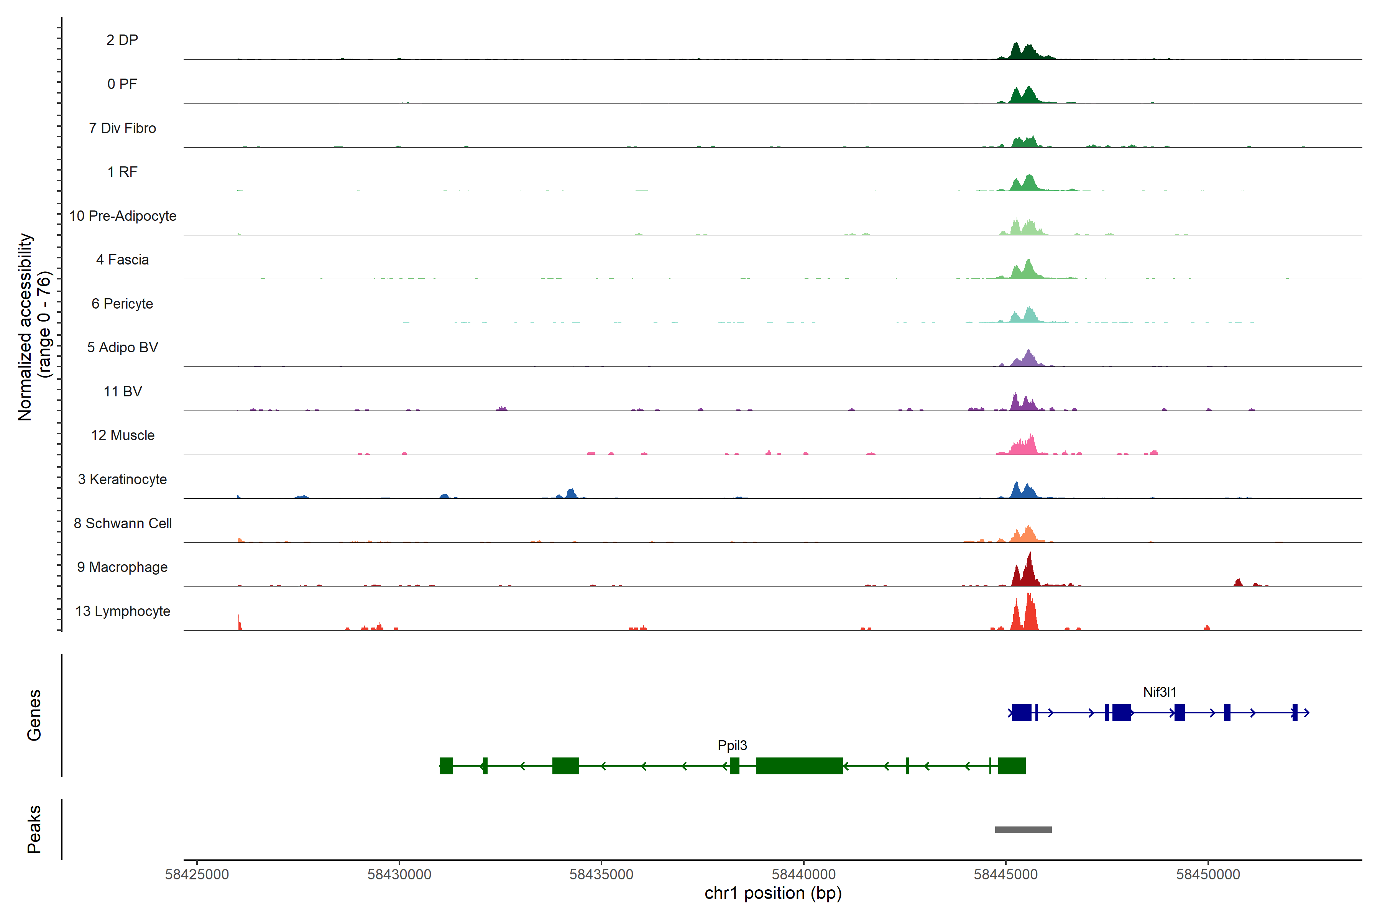The height and width of the screenshot is (920, 1380).
Task: Click the Ppil3 gene label
Action: pyautogui.click(x=732, y=746)
